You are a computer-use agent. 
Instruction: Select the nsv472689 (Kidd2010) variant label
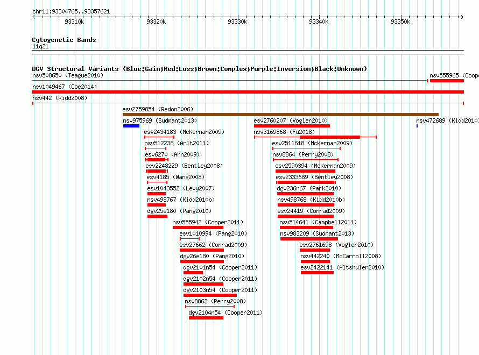pos(447,120)
